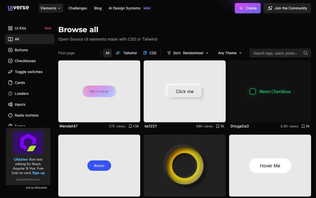The height and width of the screenshot is (198, 316).
Task: Click the Loaders spinner icon
Action: [x=10, y=93]
